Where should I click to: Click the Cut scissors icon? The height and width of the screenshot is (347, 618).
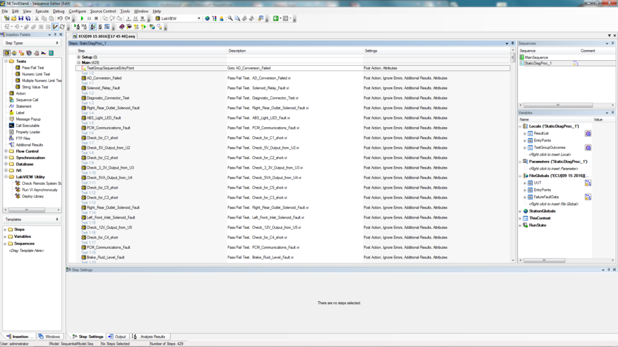pos(37,19)
